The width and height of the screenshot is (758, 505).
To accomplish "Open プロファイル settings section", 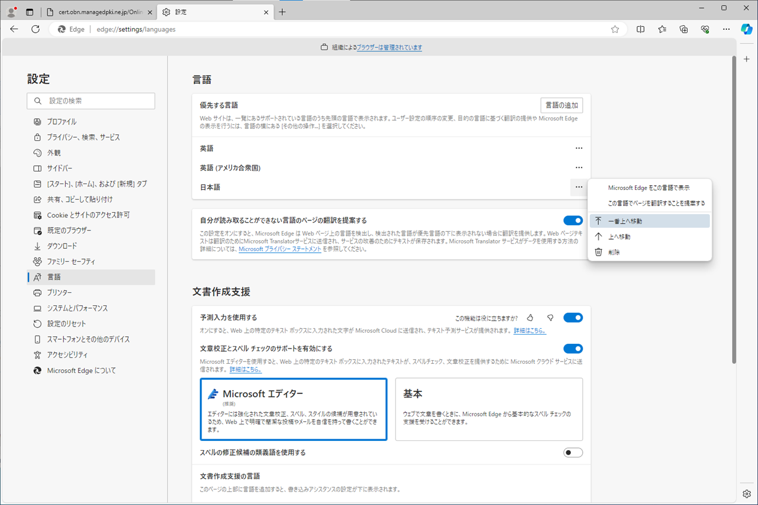I will [91, 122].
